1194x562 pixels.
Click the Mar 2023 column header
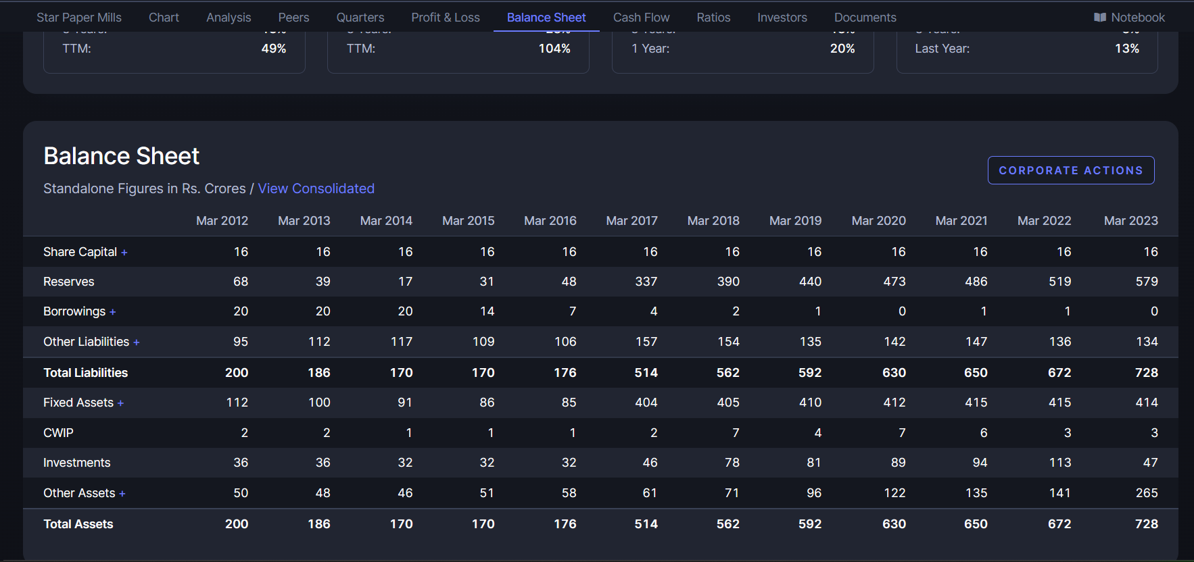(x=1130, y=221)
